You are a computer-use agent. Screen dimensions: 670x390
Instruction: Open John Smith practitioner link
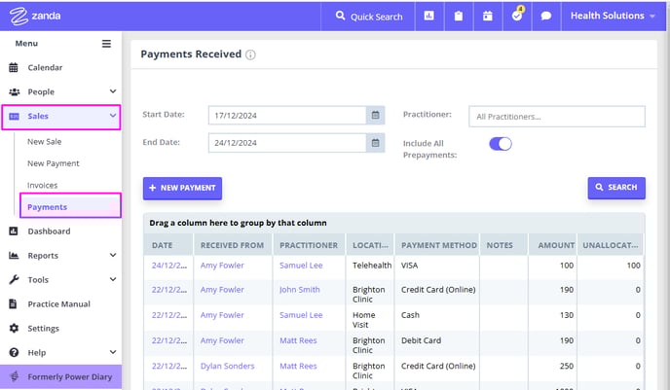(300, 290)
